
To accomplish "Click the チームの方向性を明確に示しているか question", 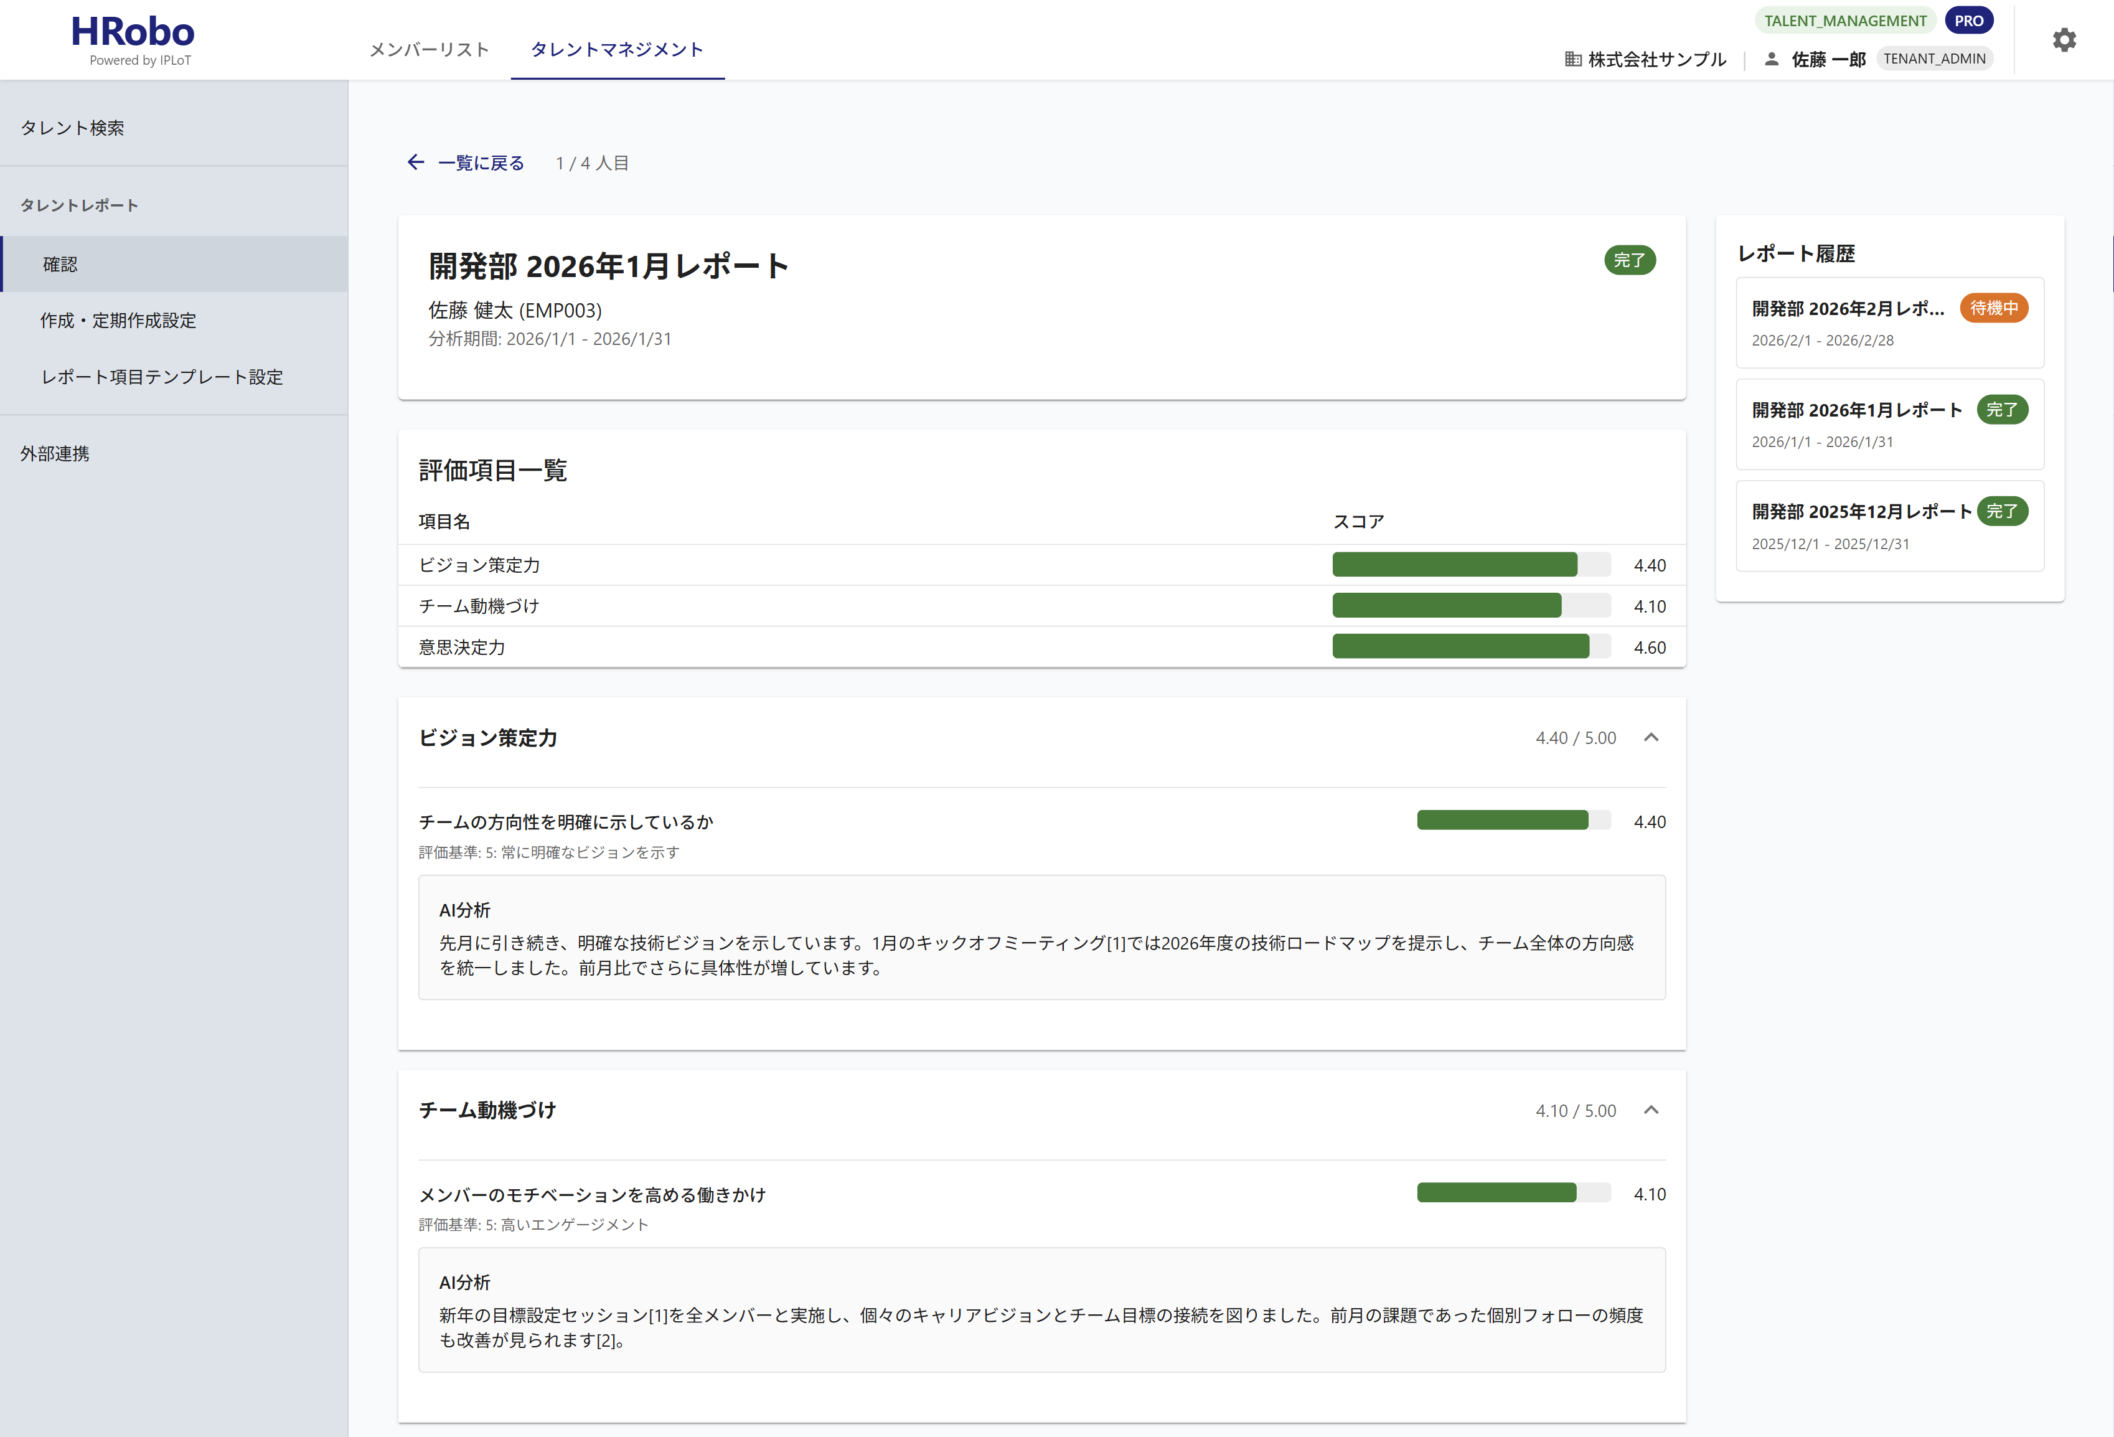I will click(x=566, y=822).
